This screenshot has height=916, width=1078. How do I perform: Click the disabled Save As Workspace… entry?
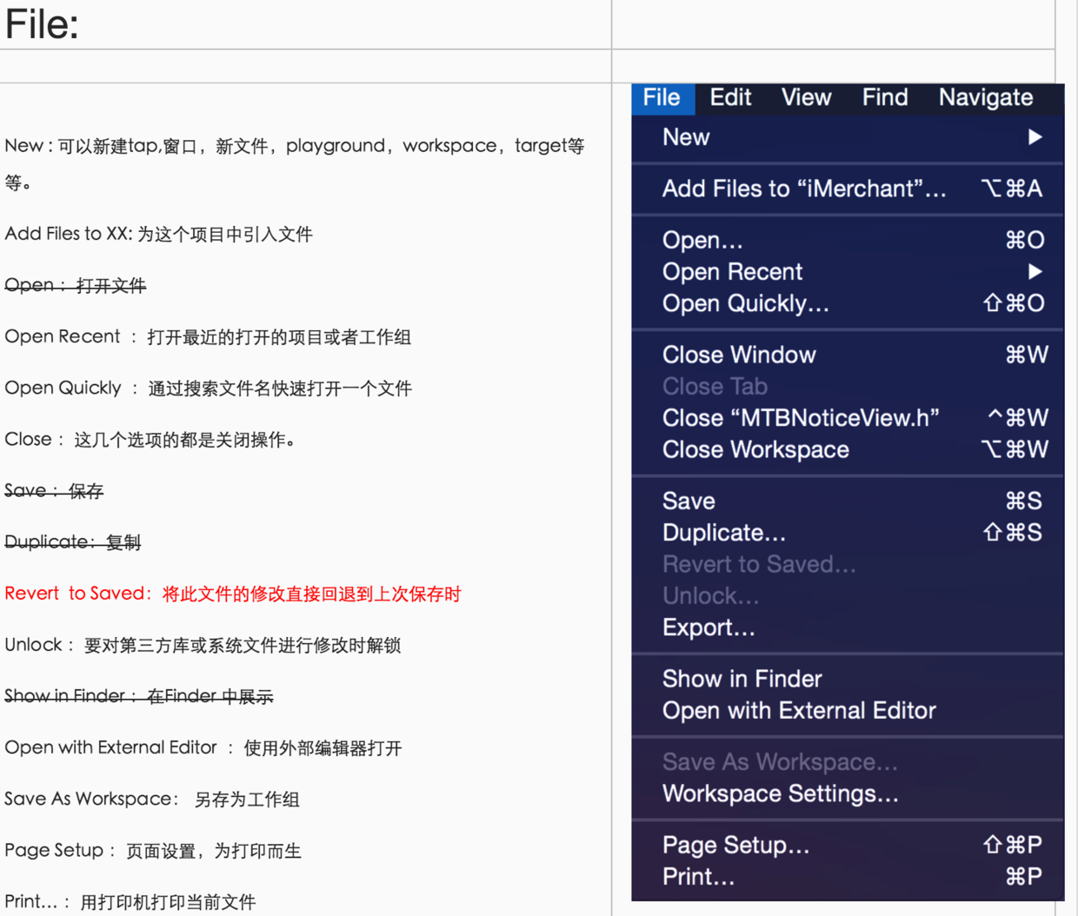(848, 762)
